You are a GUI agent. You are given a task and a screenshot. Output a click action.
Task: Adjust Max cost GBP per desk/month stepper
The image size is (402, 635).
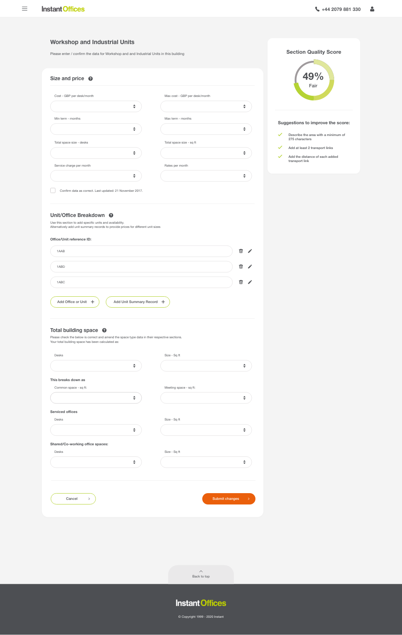click(x=245, y=107)
